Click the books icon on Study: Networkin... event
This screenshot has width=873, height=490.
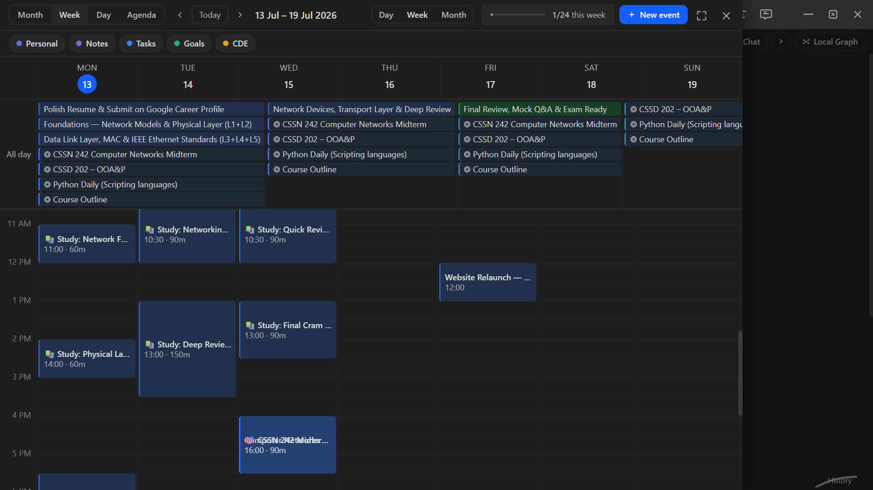tap(150, 230)
